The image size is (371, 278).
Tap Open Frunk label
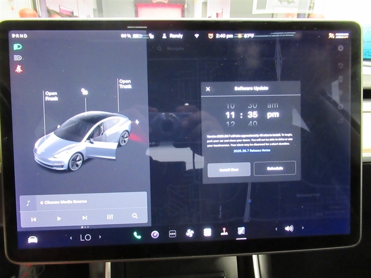click(x=52, y=96)
